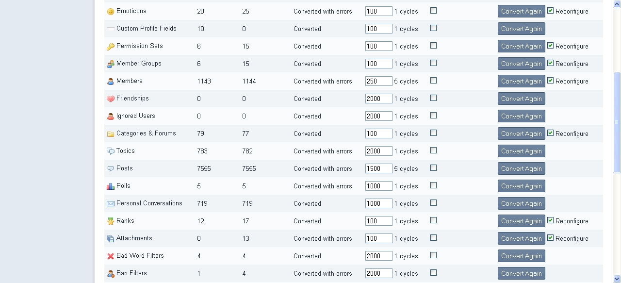Uncheck Reconfigure for Members row
Screen dimensions: 621x283
point(550,81)
